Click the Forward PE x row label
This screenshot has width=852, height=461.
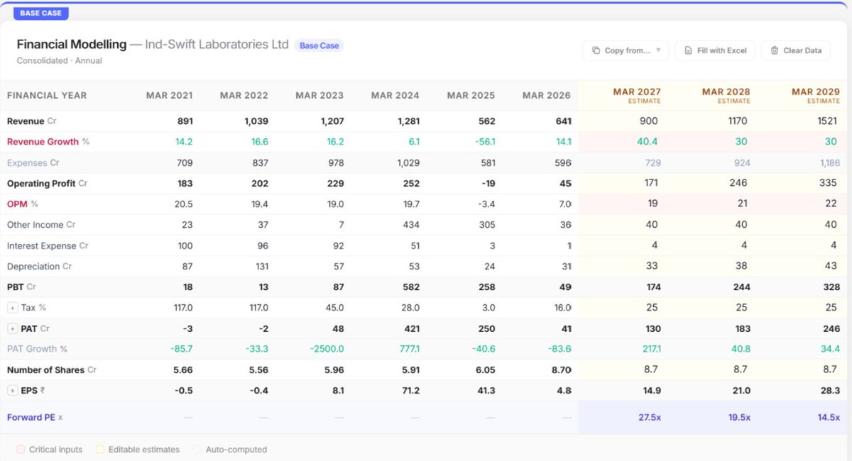[35, 417]
